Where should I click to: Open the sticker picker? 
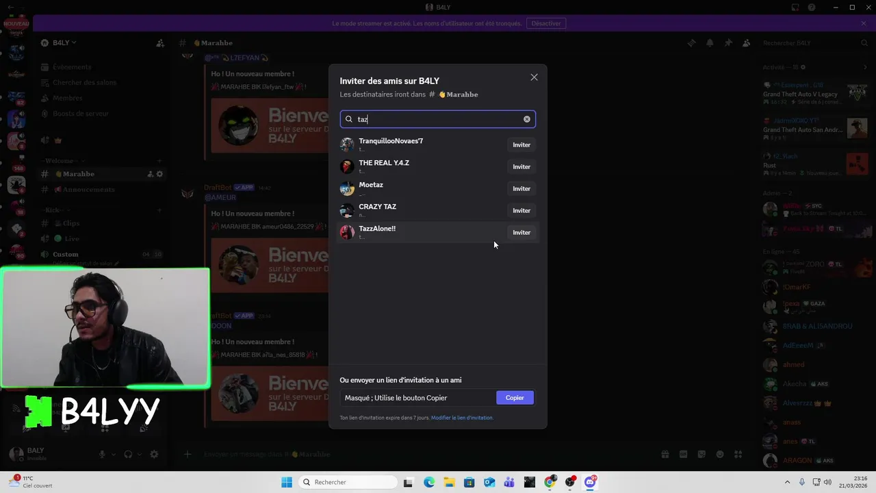pos(701,454)
